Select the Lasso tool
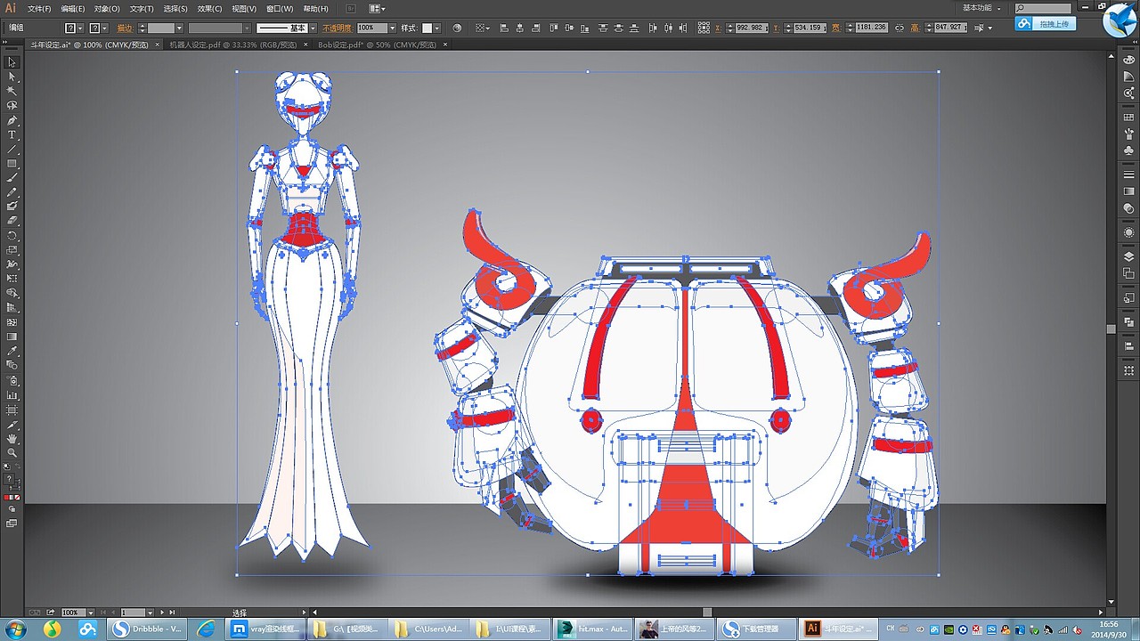This screenshot has height=641, width=1140. tap(12, 105)
